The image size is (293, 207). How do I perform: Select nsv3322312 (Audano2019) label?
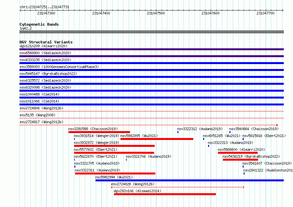(x=200, y=129)
